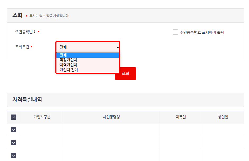Choose 지역가입자 from the dropdown list
The height and width of the screenshot is (161, 249).
coord(88,65)
